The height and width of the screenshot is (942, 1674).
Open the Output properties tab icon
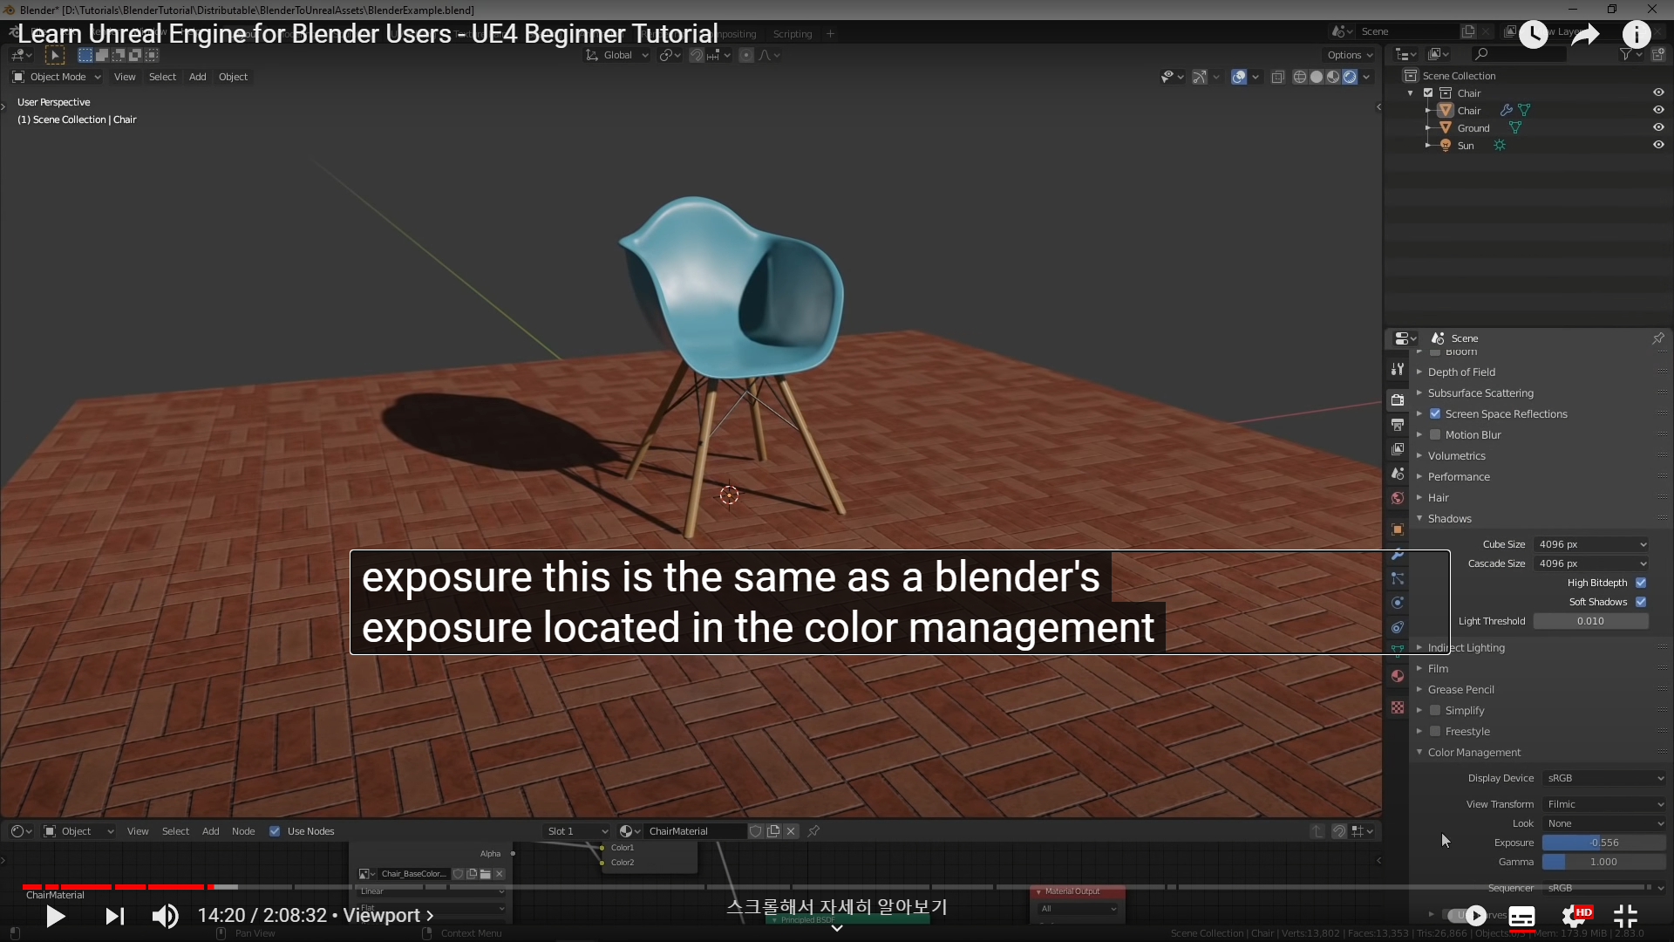tap(1398, 425)
